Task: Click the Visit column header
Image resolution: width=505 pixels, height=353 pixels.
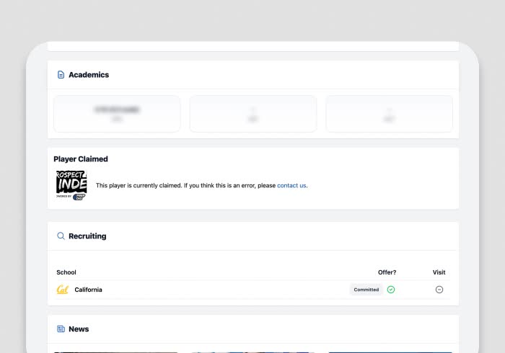Action: [x=439, y=272]
